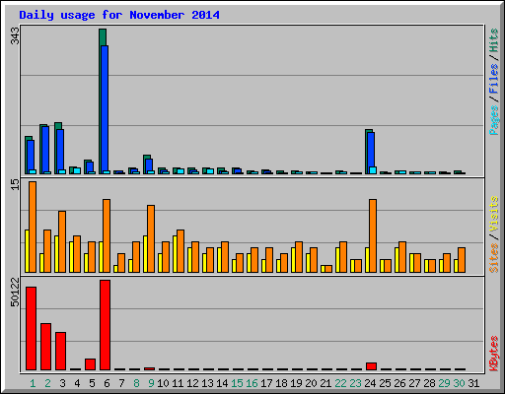Click the Sites legend label
The height and width of the screenshot is (394, 505).
click(494, 258)
